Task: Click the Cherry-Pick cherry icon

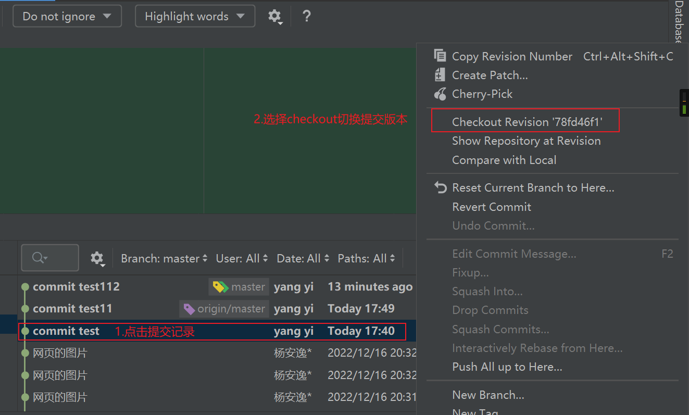Action: coord(440,94)
